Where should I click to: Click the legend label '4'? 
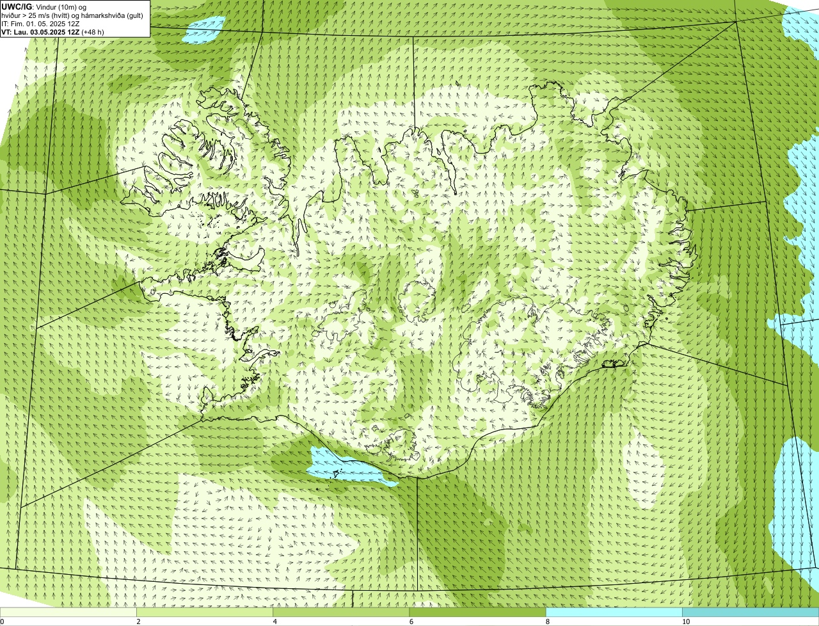274,622
